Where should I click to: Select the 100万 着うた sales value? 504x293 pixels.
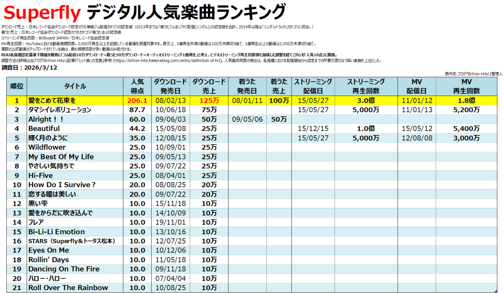[279, 101]
